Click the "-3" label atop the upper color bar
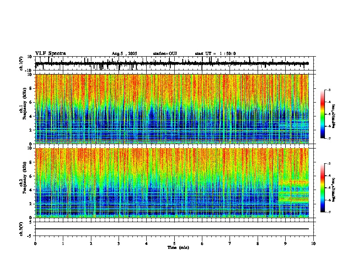353x273 pixels. [328, 90]
